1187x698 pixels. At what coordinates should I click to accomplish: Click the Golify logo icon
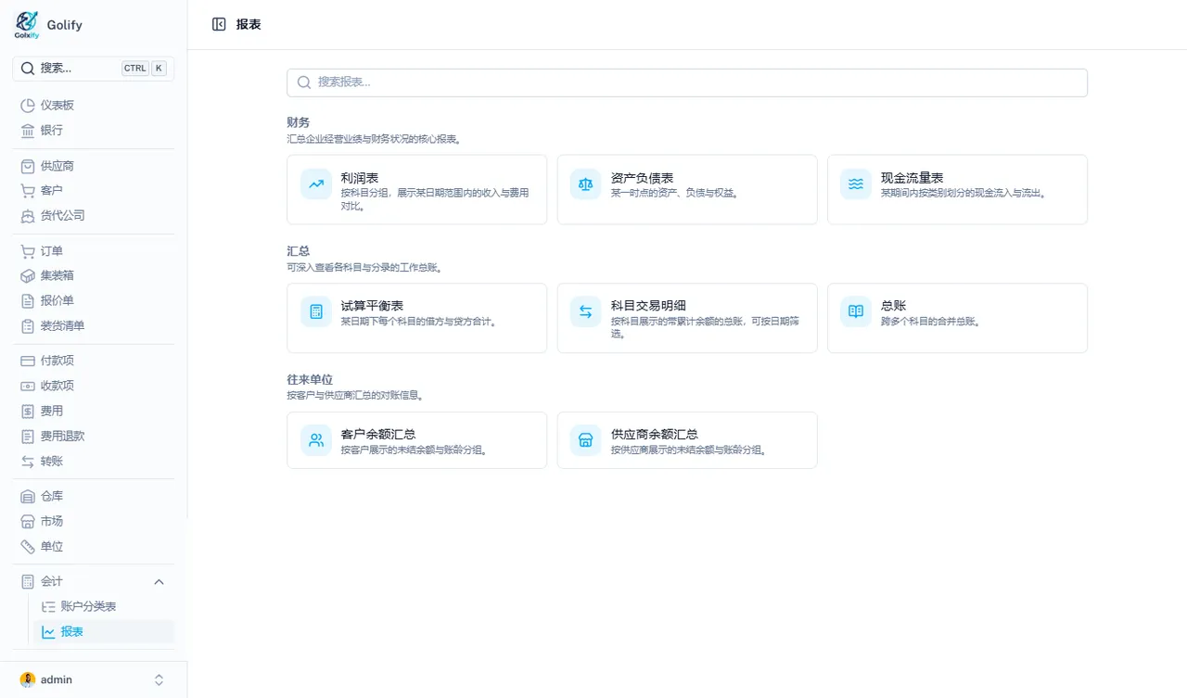(27, 25)
